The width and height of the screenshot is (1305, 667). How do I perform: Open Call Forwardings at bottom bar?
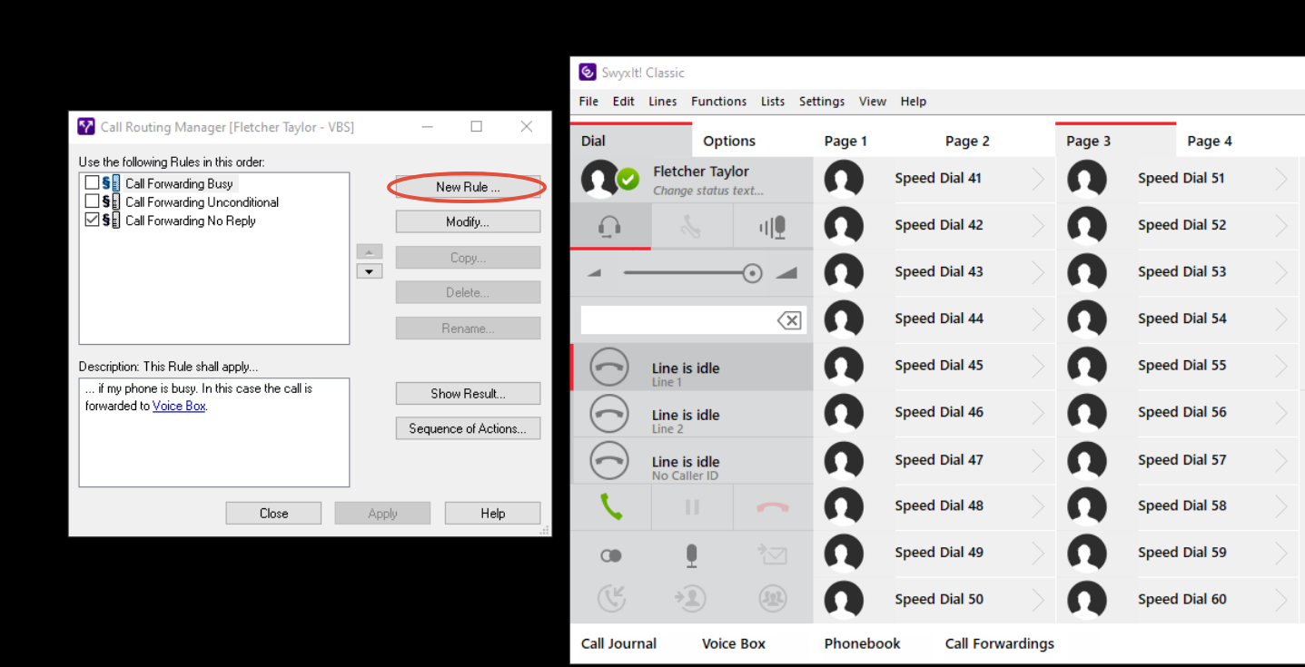tap(1000, 643)
